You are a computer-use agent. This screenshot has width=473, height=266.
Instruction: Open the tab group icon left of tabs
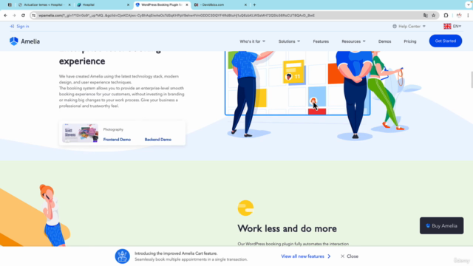10,5
